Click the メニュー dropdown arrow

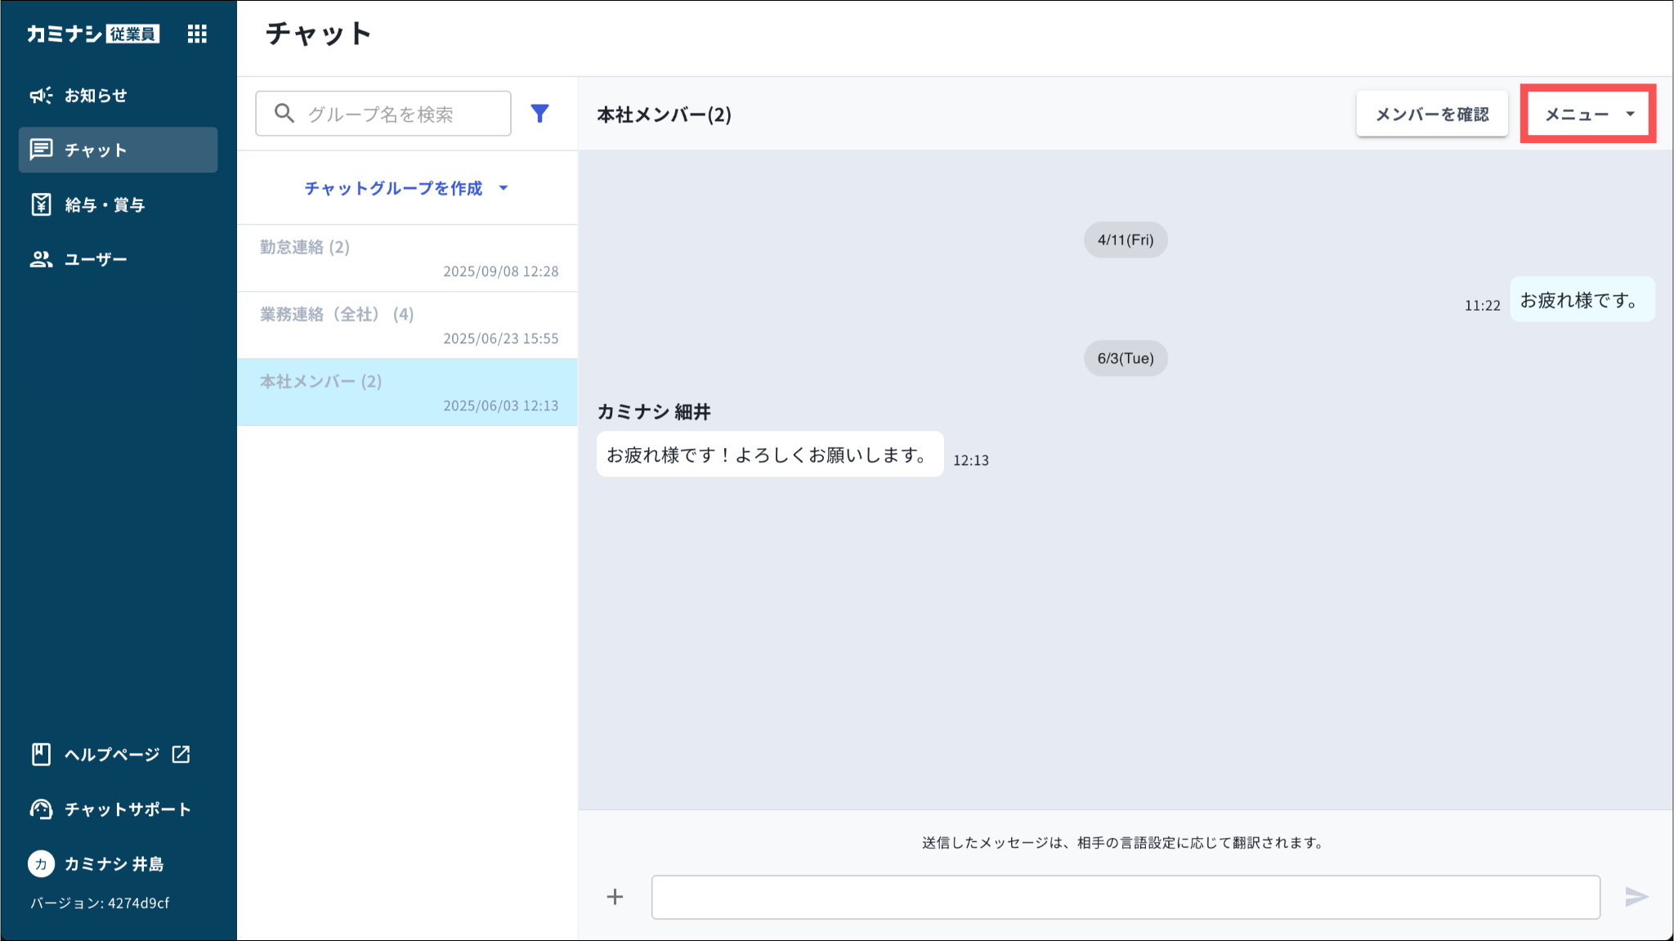tap(1630, 114)
